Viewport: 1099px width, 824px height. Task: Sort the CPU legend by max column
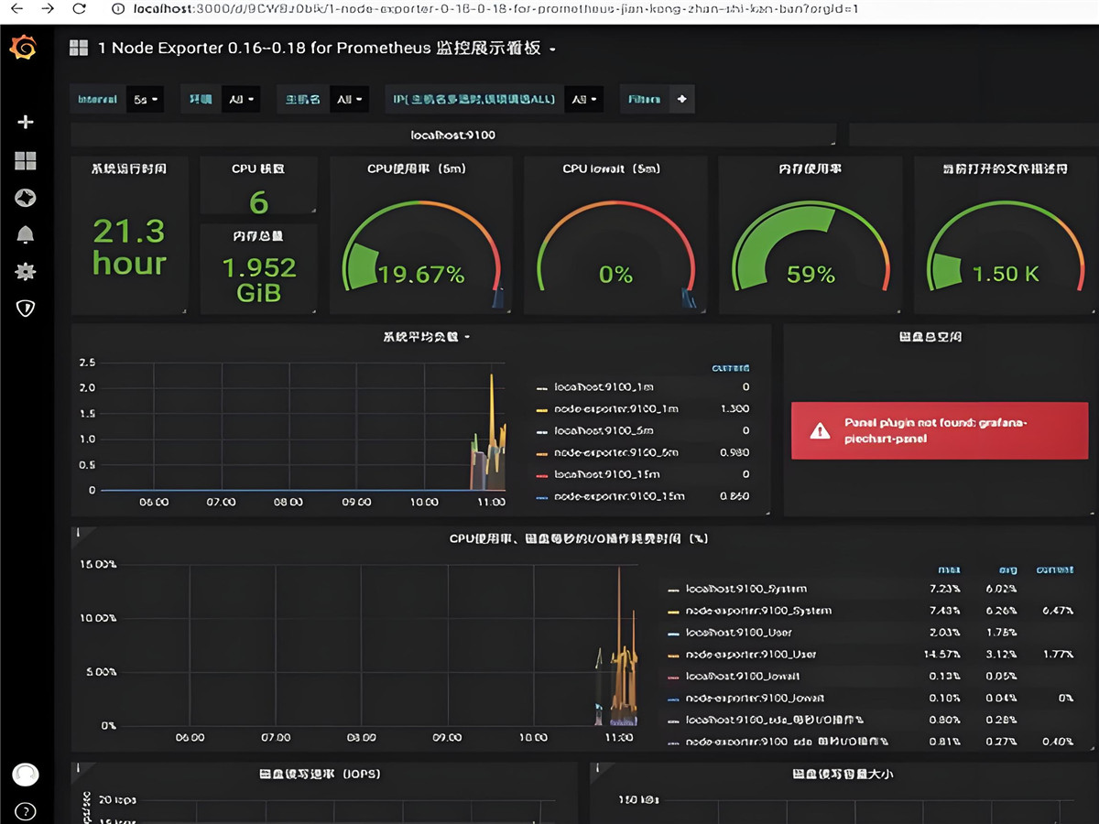coord(949,569)
